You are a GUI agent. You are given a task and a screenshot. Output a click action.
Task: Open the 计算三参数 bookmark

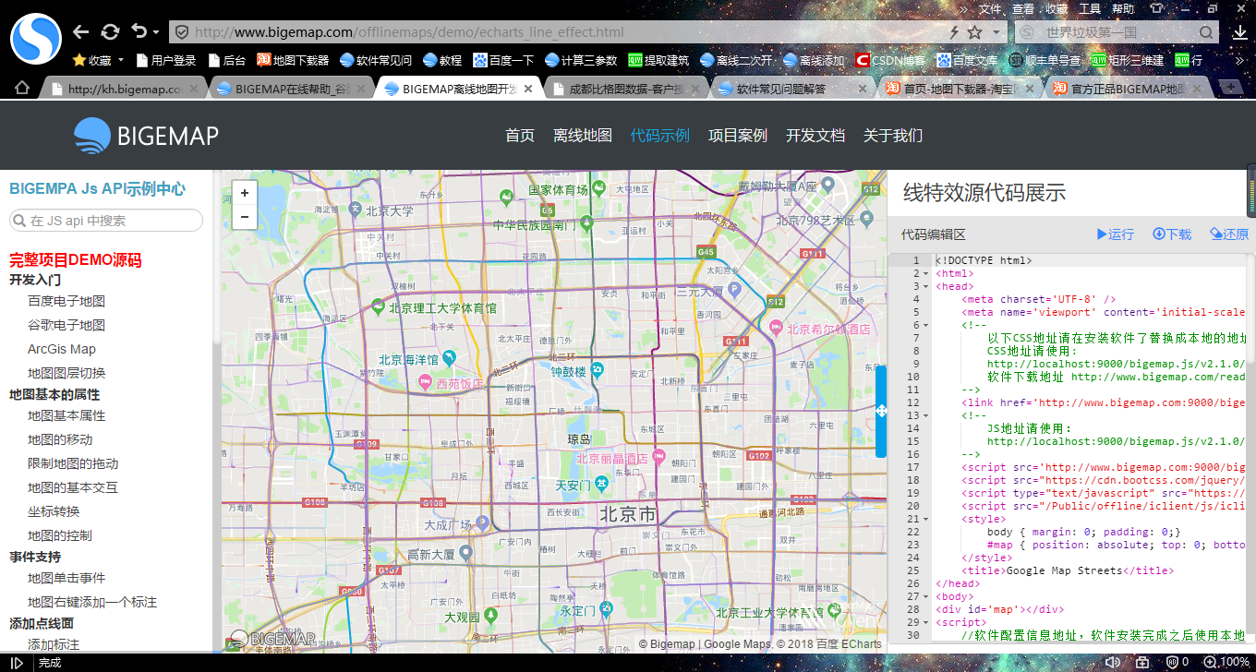581,60
